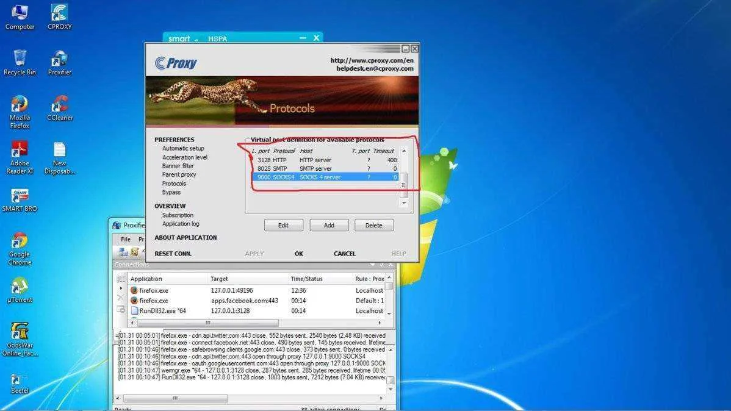
Task: Minimize the CProxy dialog window
Action: (405, 48)
